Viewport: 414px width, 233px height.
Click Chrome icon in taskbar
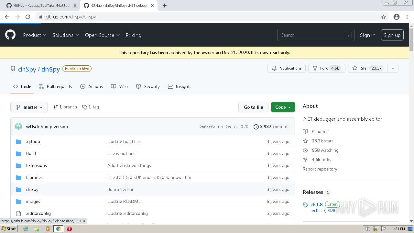pos(59,229)
